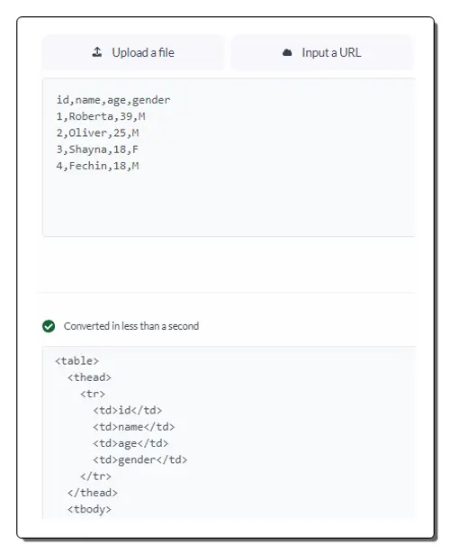
Task: Click the <thead> line in the output
Action: [x=89, y=377]
